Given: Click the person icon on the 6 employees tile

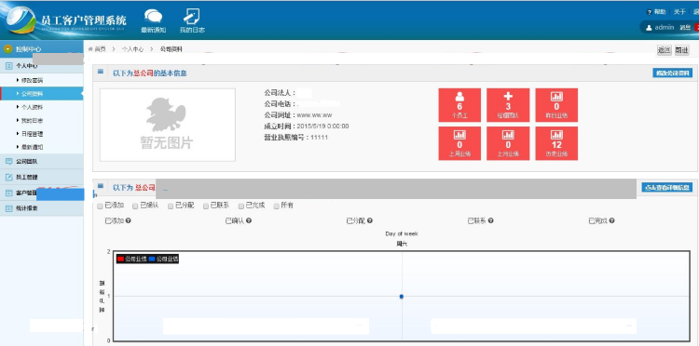Looking at the screenshot, I should pyautogui.click(x=459, y=97).
